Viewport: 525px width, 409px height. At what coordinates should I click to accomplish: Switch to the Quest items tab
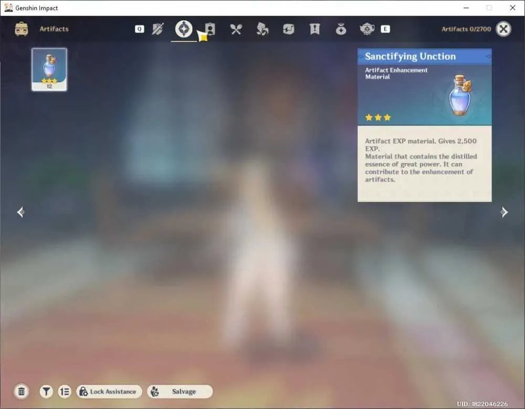point(314,29)
